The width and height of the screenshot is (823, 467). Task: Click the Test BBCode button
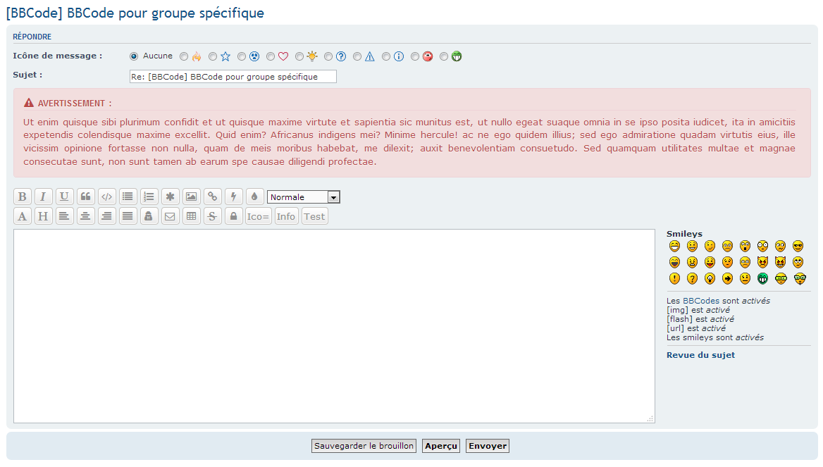pyautogui.click(x=314, y=216)
